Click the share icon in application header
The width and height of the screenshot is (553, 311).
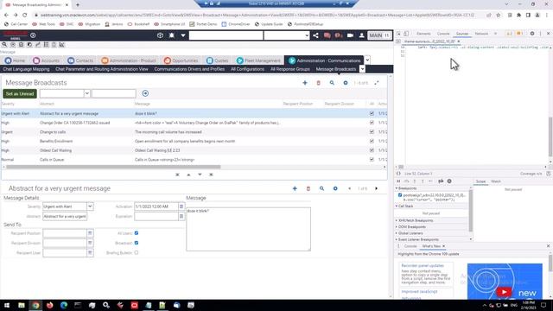click(x=315, y=35)
